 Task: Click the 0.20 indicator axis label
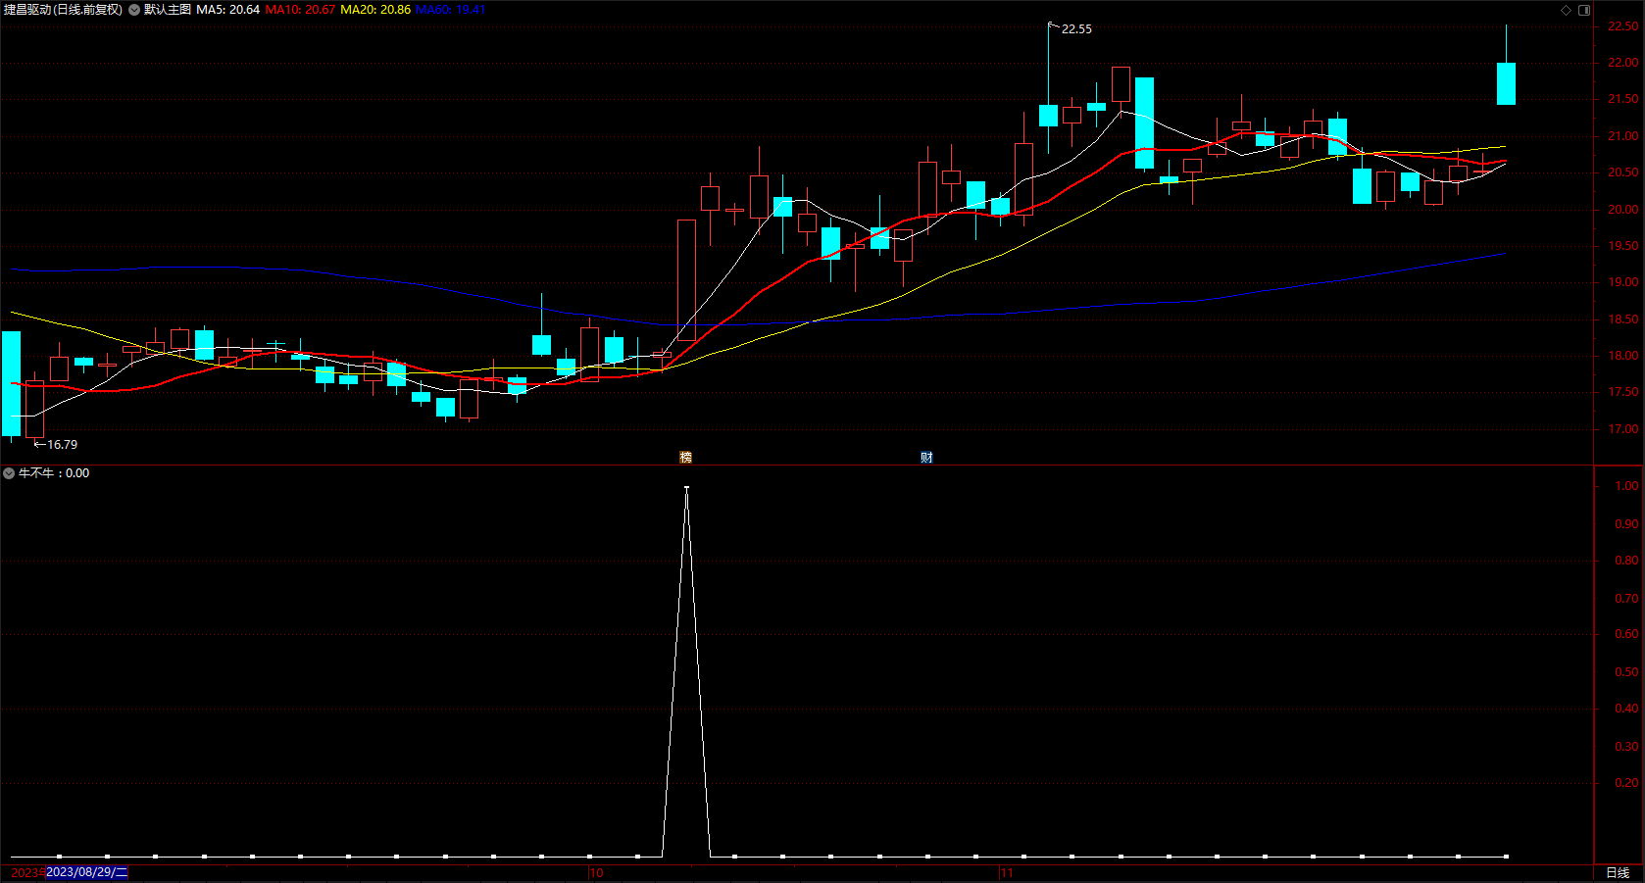point(1626,783)
